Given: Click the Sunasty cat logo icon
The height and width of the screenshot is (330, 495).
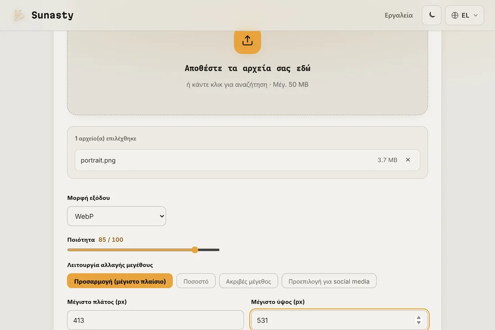Looking at the screenshot, I should tap(18, 15).
